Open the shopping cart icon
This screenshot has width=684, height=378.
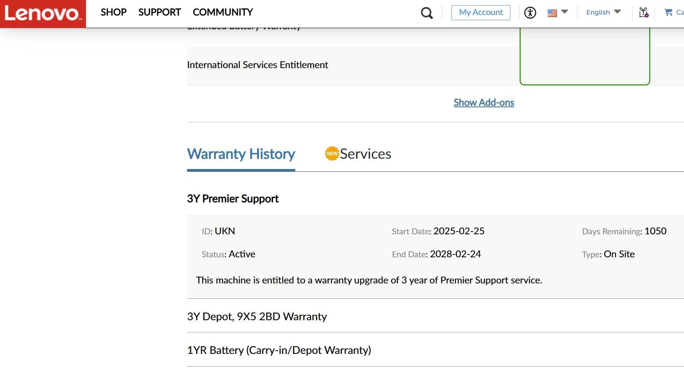pyautogui.click(x=669, y=12)
